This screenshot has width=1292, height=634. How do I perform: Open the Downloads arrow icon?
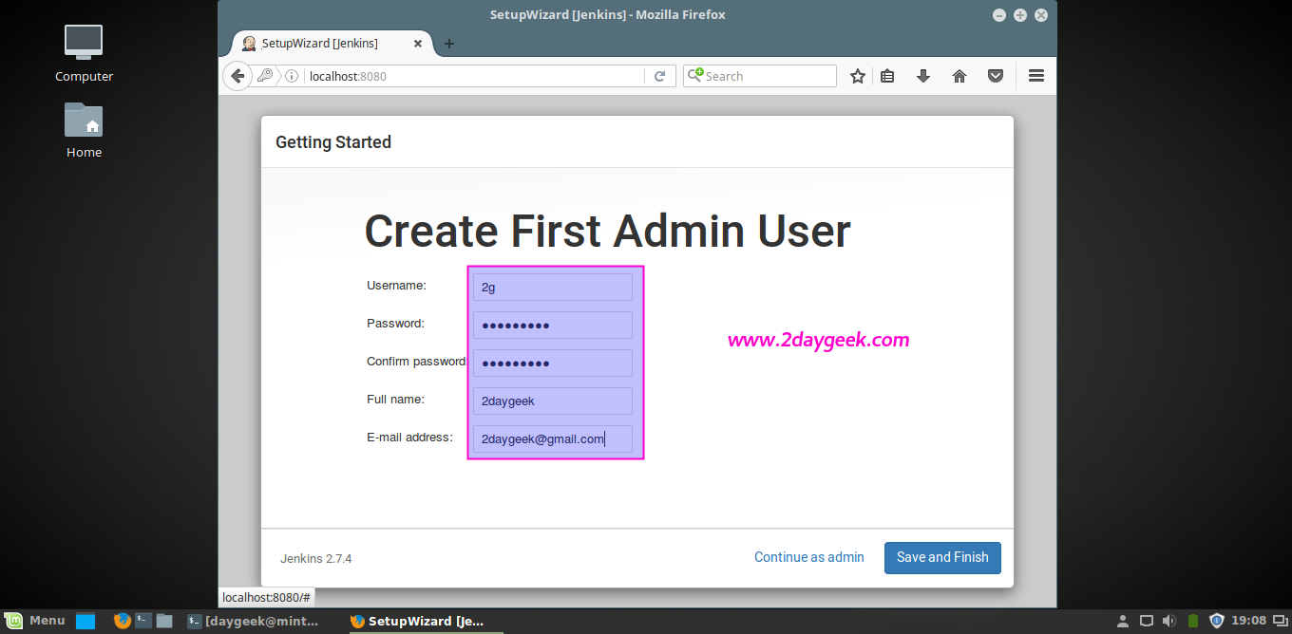[x=922, y=76]
